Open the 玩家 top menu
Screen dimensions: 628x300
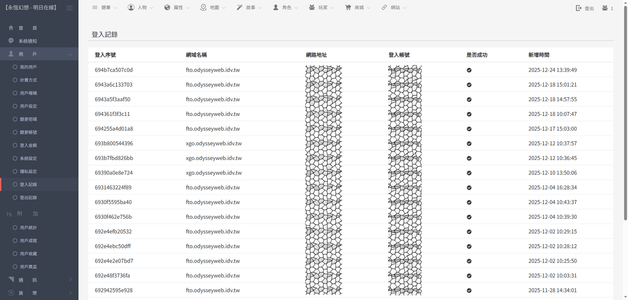pyautogui.click(x=322, y=7)
